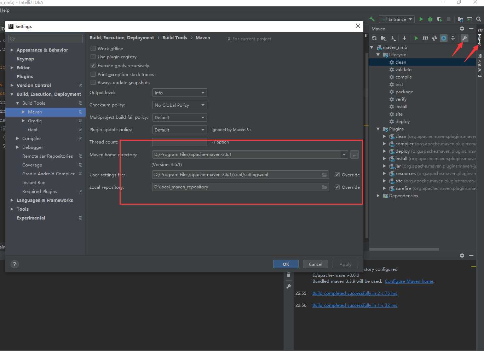Collapse the Lifecycle node in the Maven panel

pos(378,55)
